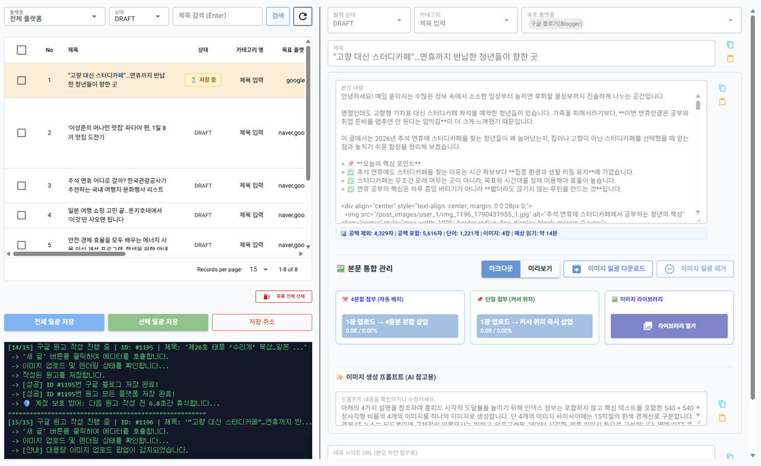This screenshot has width=761, height=466.
Task: Click the 상태 column header
Action: click(203, 50)
